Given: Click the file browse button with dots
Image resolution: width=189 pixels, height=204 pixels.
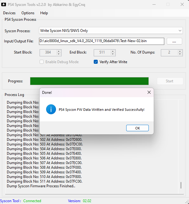Looking at the screenshot, I should pyautogui.click(x=174, y=41).
